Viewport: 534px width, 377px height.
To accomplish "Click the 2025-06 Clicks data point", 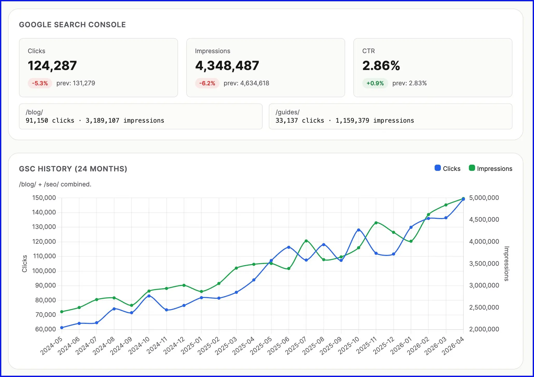I will coord(289,247).
